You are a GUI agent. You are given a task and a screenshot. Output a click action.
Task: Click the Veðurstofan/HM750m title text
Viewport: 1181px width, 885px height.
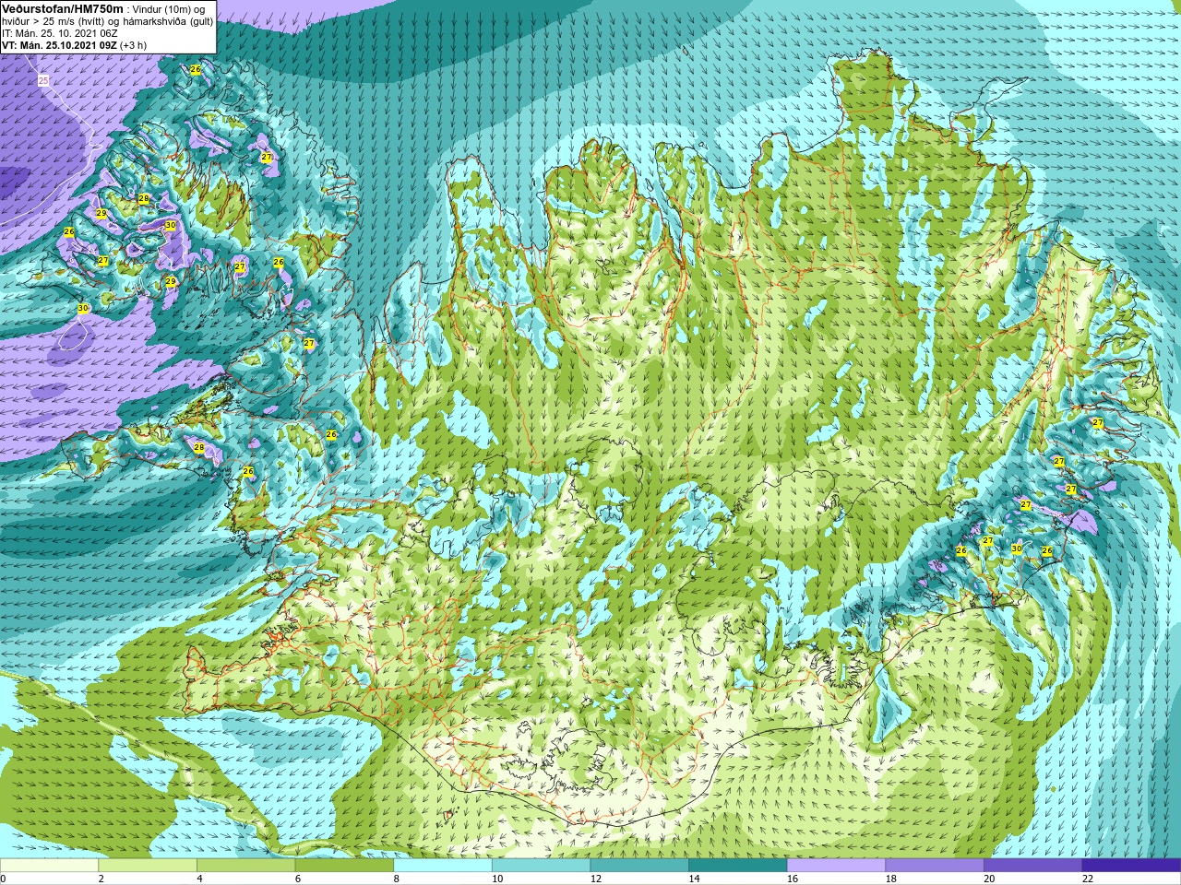[62, 7]
